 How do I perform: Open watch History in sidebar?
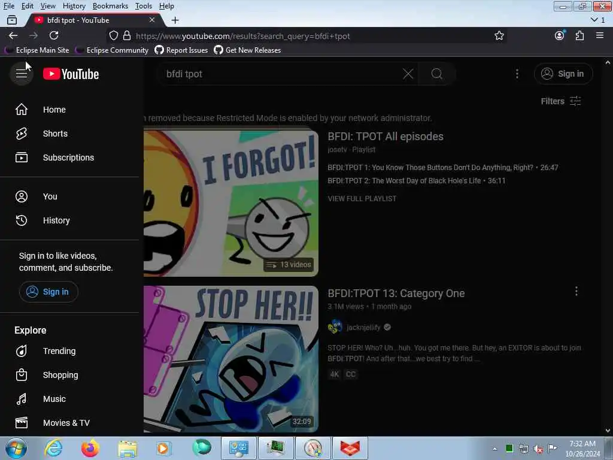[71, 220]
